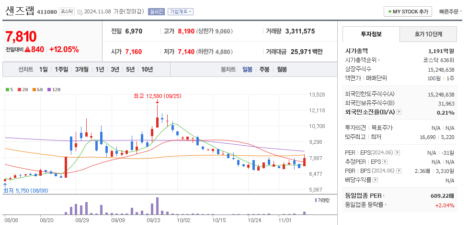Click the purple 120-day moving average swatch
The height and width of the screenshot is (225, 468).
pyautogui.click(x=49, y=90)
